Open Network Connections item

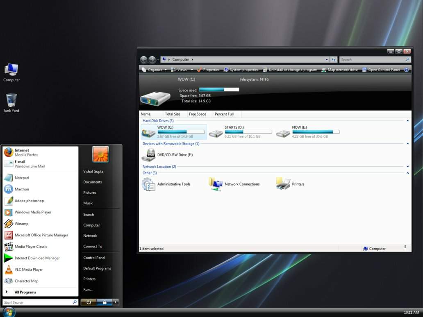234,184
